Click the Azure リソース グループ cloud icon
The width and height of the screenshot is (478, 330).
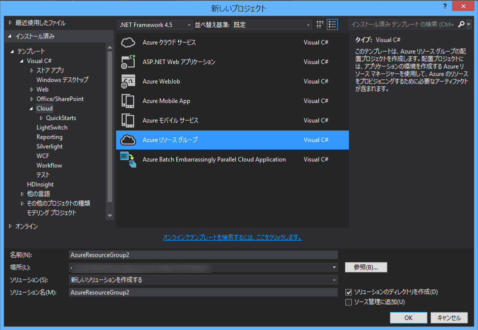128,140
